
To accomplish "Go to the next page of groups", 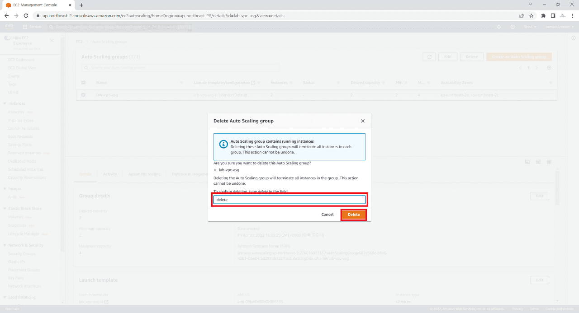I will pyautogui.click(x=536, y=68).
